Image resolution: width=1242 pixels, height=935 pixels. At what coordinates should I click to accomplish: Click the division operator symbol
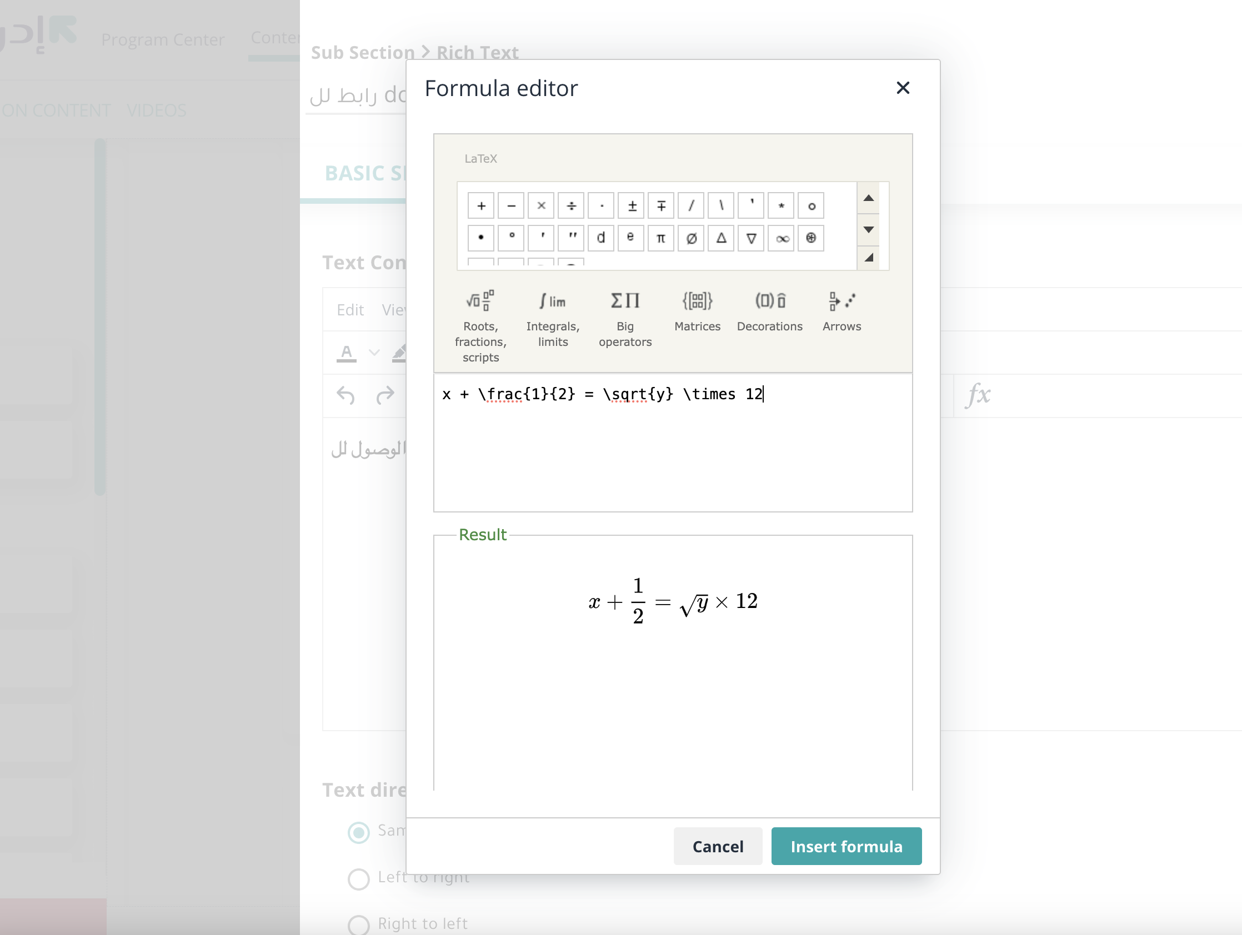pos(570,205)
